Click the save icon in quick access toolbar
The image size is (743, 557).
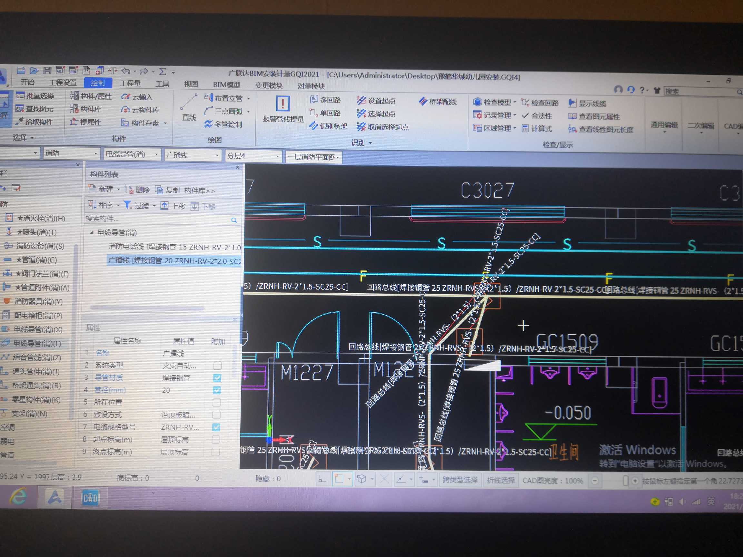pos(47,70)
